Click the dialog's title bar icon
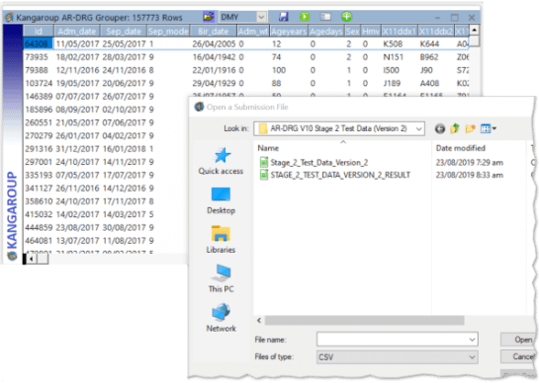The image size is (539, 383). [x=199, y=107]
